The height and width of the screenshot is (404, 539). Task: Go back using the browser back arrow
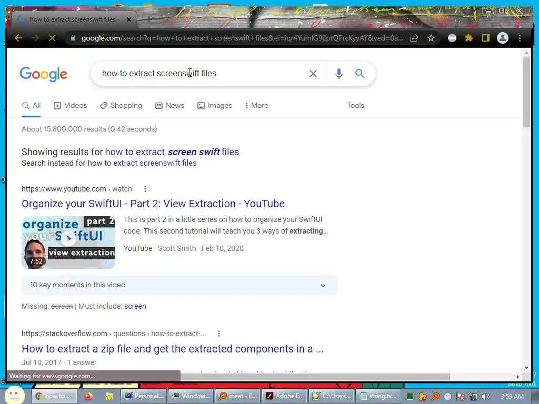18,38
